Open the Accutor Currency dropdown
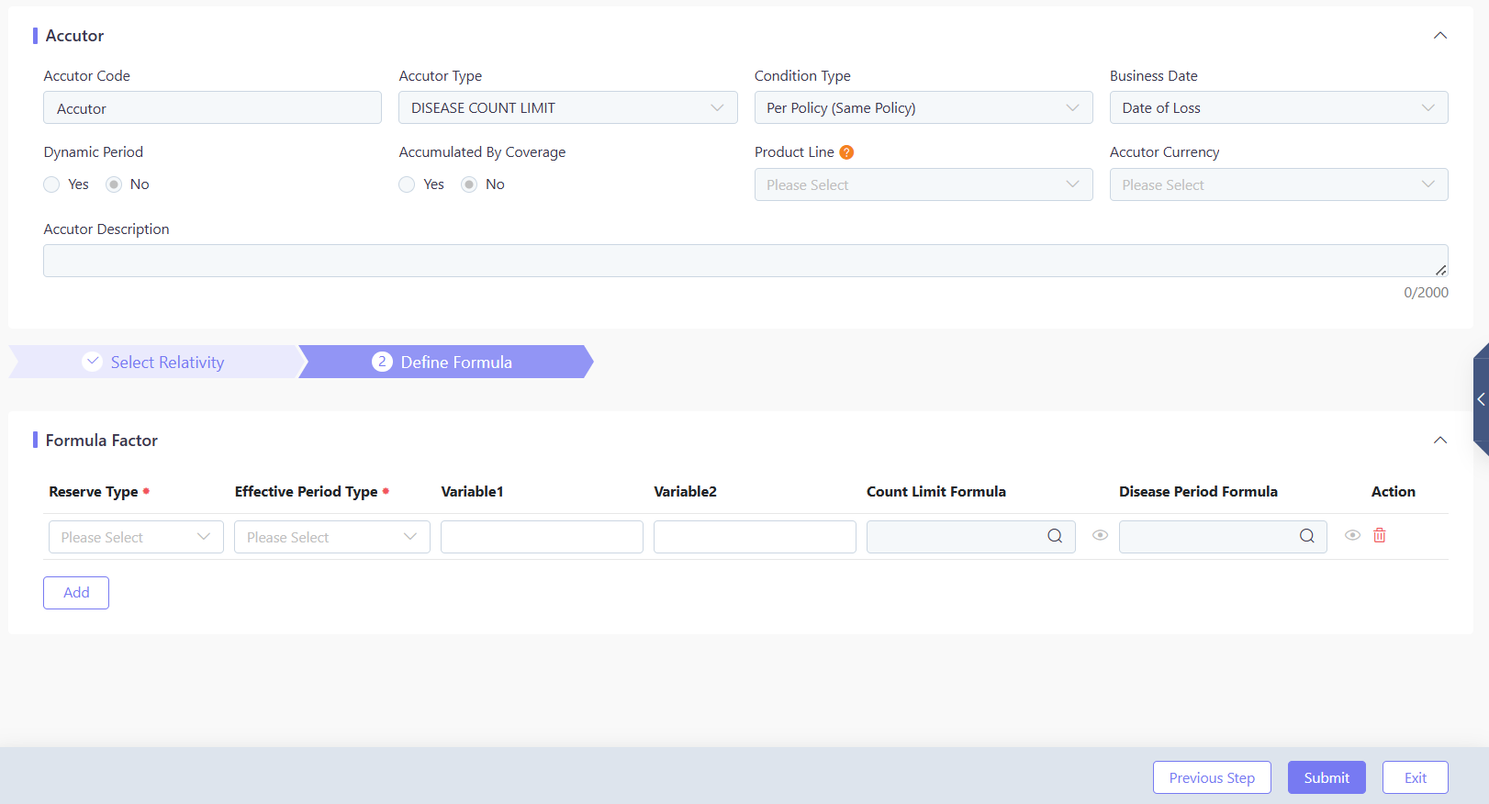Screen dimensions: 1489x804 tap(1279, 184)
